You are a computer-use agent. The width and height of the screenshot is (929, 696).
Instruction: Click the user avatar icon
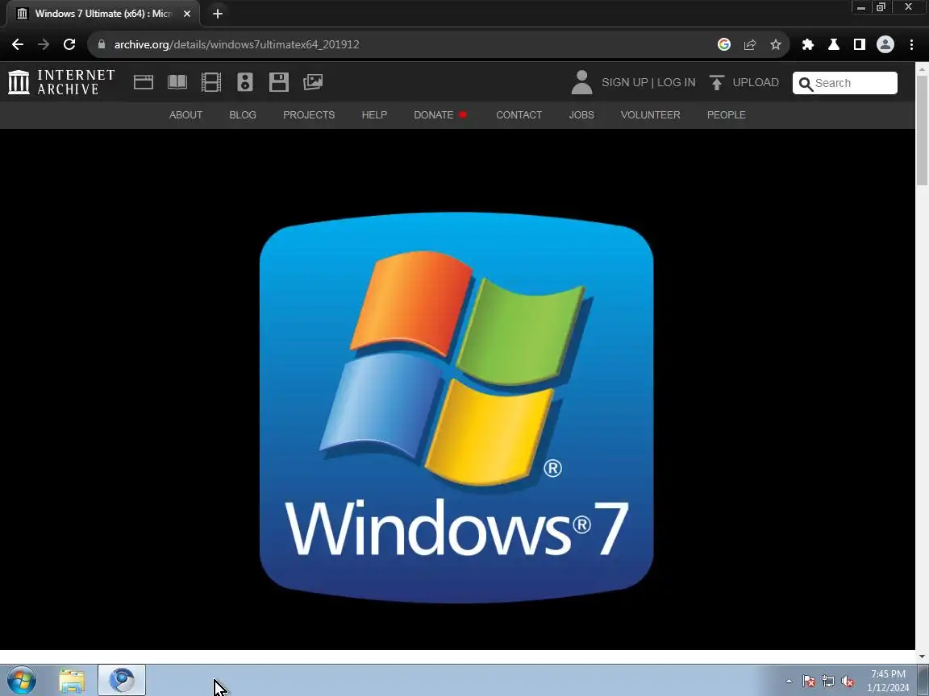(581, 82)
